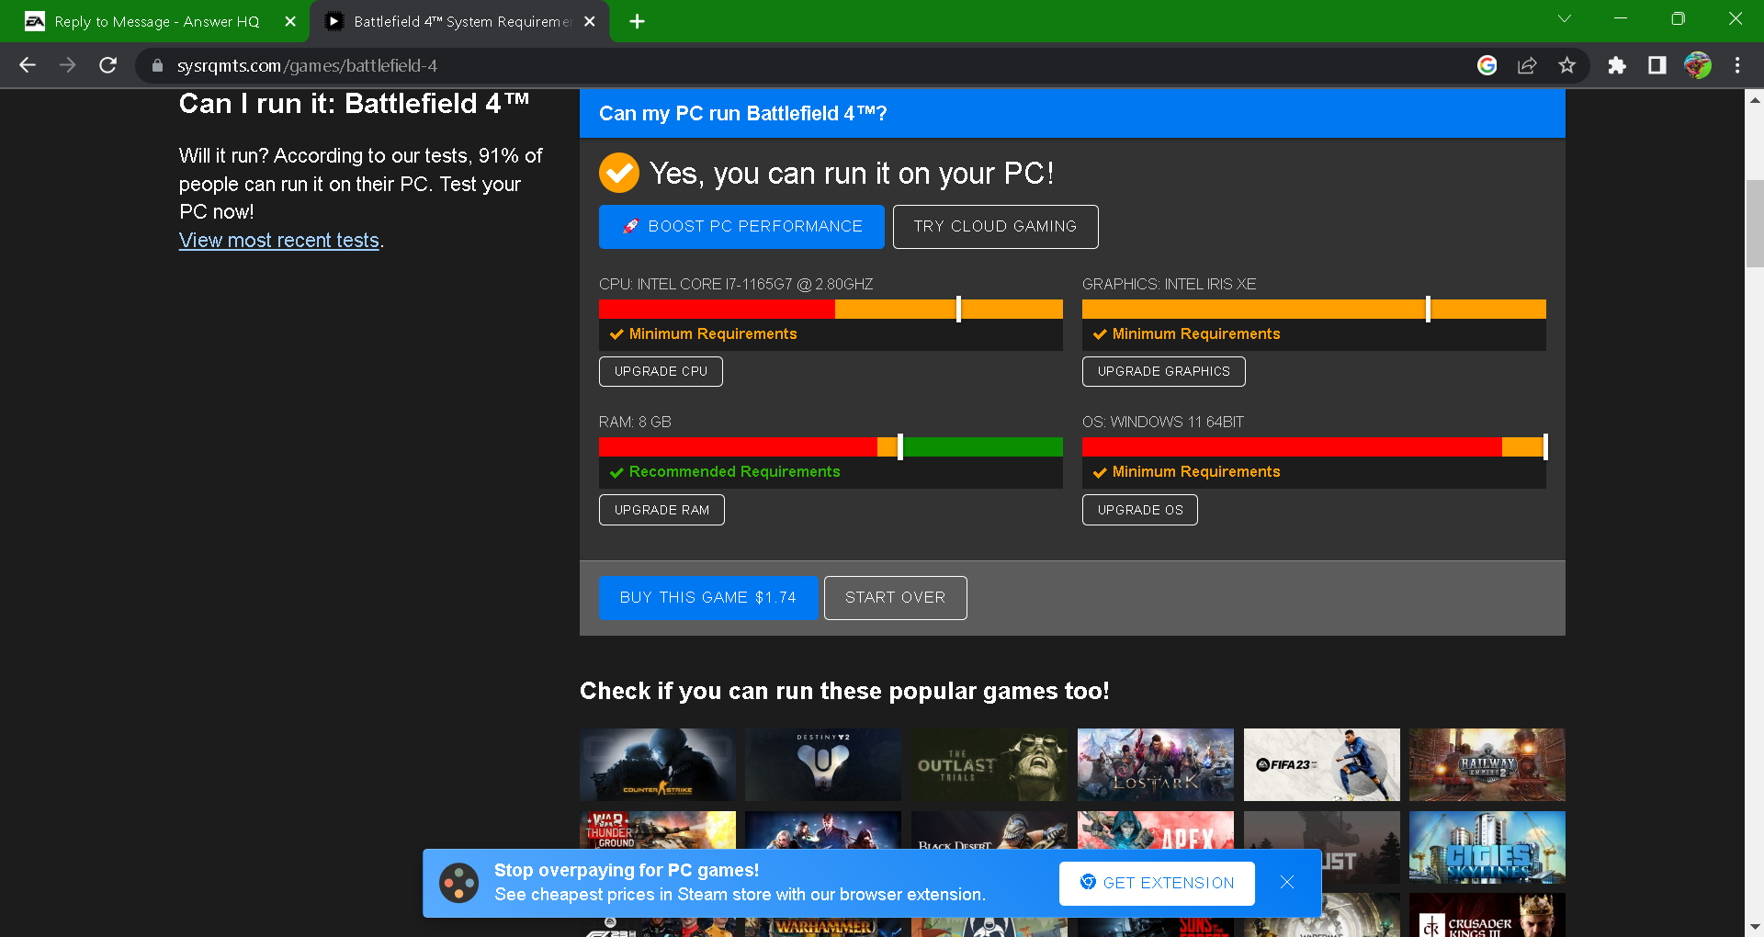Click the CPU requirements progress bar

[831, 310]
